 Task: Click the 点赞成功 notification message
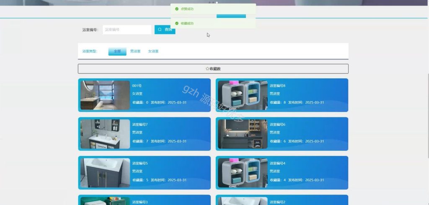pyautogui.click(x=213, y=9)
